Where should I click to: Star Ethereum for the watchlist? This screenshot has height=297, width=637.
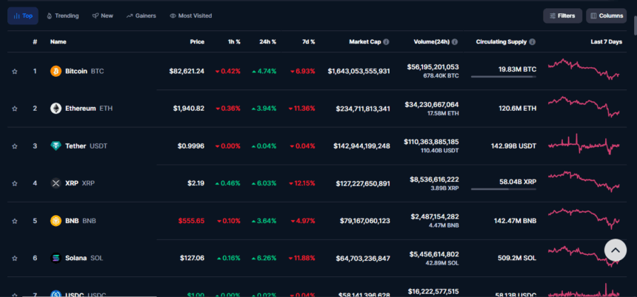(x=15, y=109)
